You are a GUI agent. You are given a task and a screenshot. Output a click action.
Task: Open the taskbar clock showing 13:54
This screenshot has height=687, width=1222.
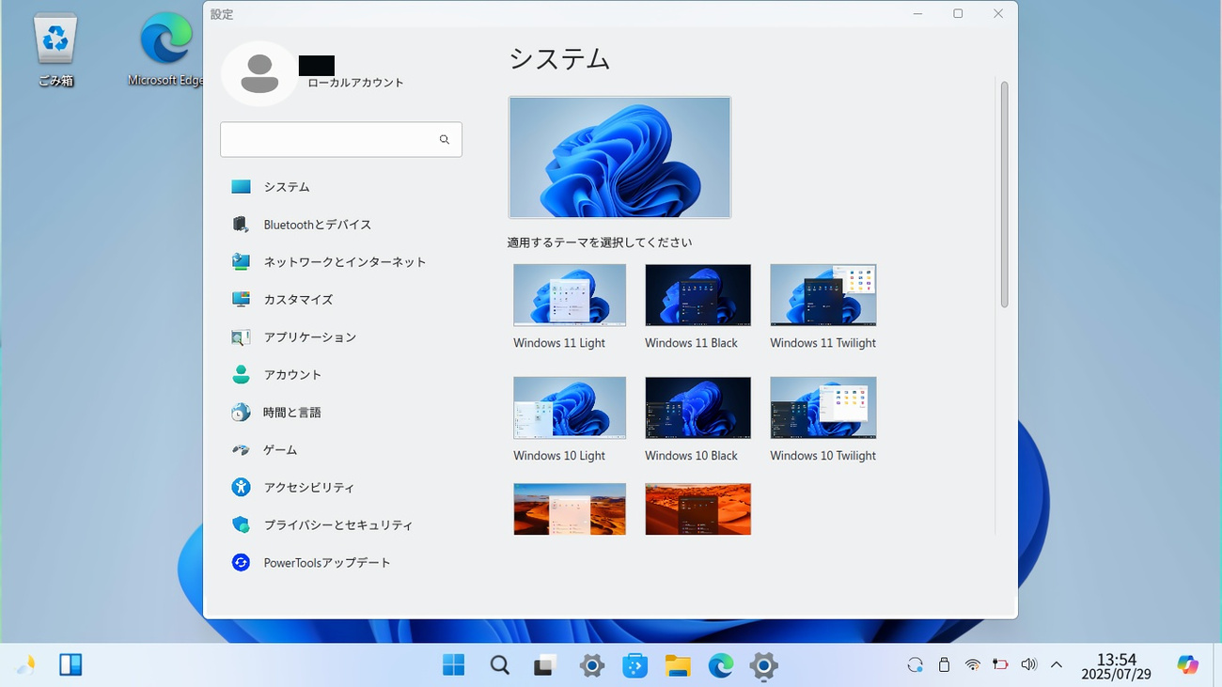click(x=1116, y=666)
